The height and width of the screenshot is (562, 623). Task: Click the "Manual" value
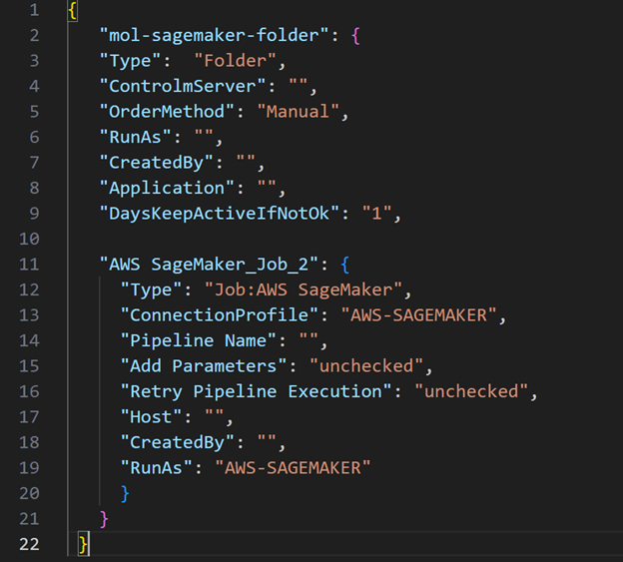[x=298, y=112]
